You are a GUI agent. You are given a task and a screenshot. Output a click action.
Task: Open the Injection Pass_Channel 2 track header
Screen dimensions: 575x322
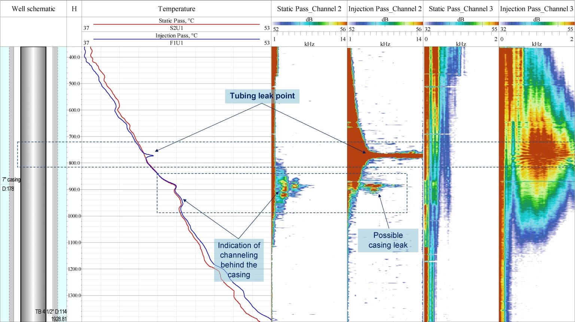(x=385, y=9)
